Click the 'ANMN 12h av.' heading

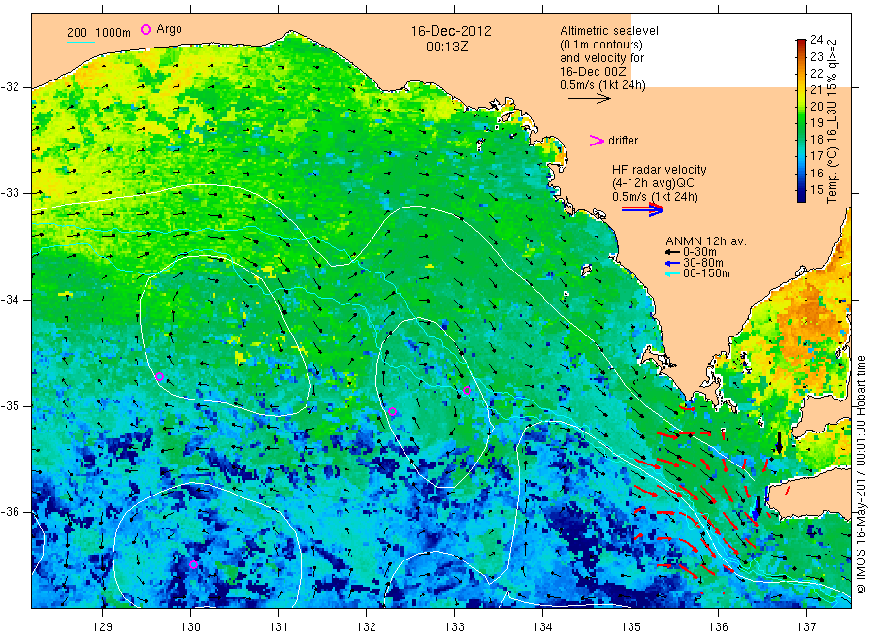tap(706, 241)
